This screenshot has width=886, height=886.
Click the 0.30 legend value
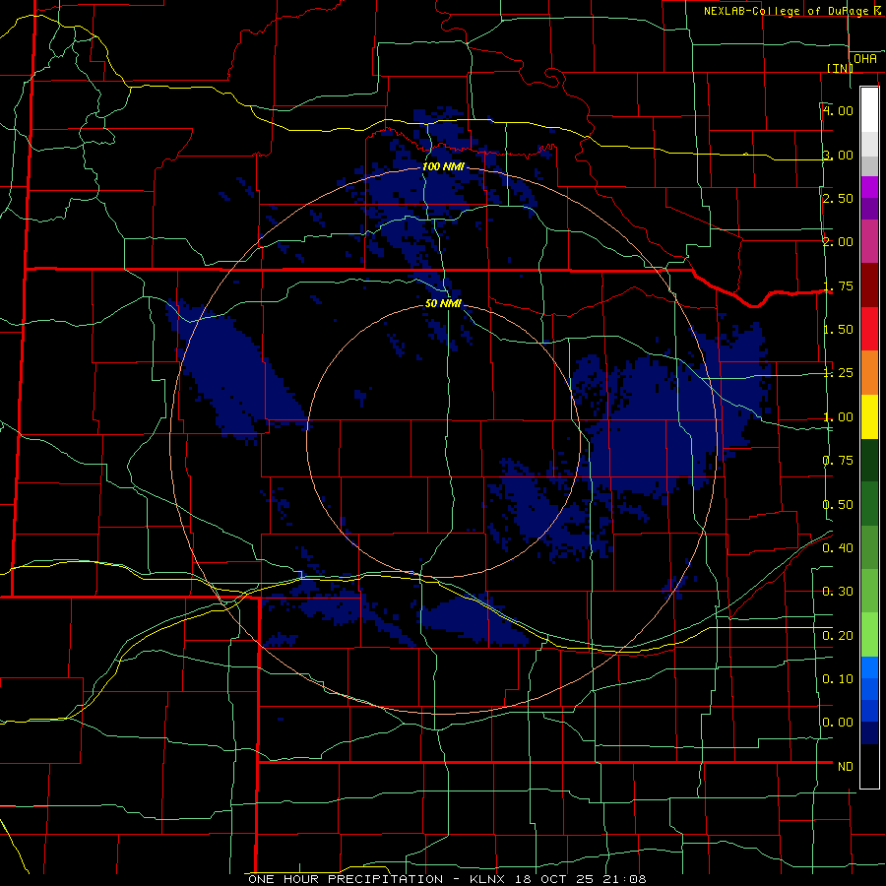point(838,592)
